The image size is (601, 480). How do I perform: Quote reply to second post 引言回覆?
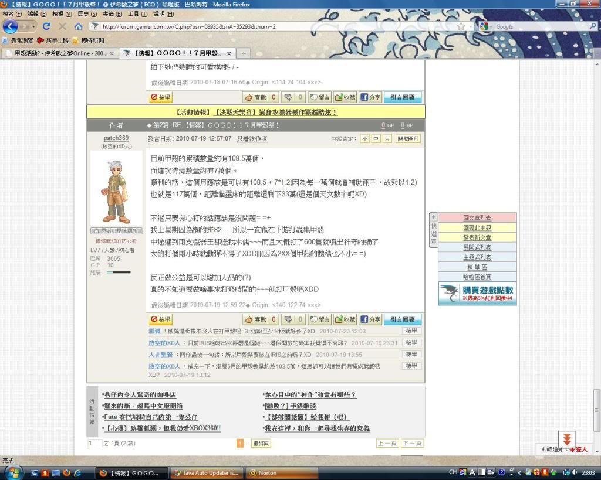pos(403,319)
